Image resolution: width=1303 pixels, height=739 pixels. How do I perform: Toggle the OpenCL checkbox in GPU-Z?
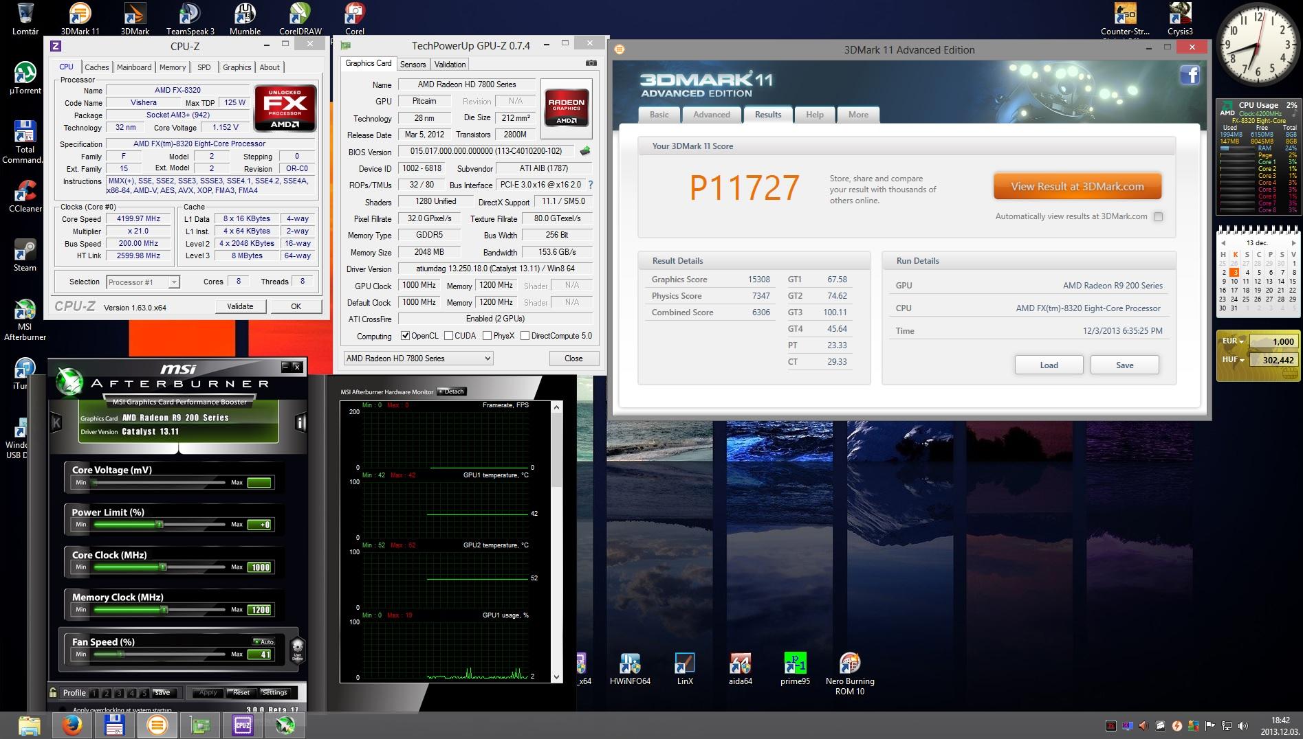click(x=406, y=336)
